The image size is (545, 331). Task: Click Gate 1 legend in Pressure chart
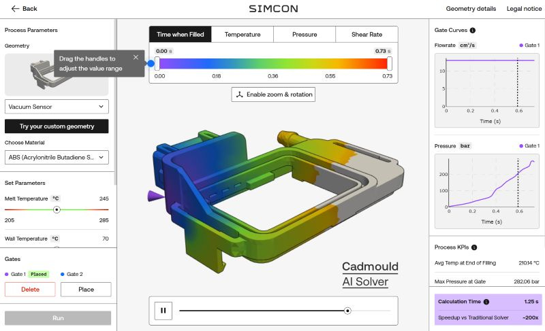(x=529, y=146)
